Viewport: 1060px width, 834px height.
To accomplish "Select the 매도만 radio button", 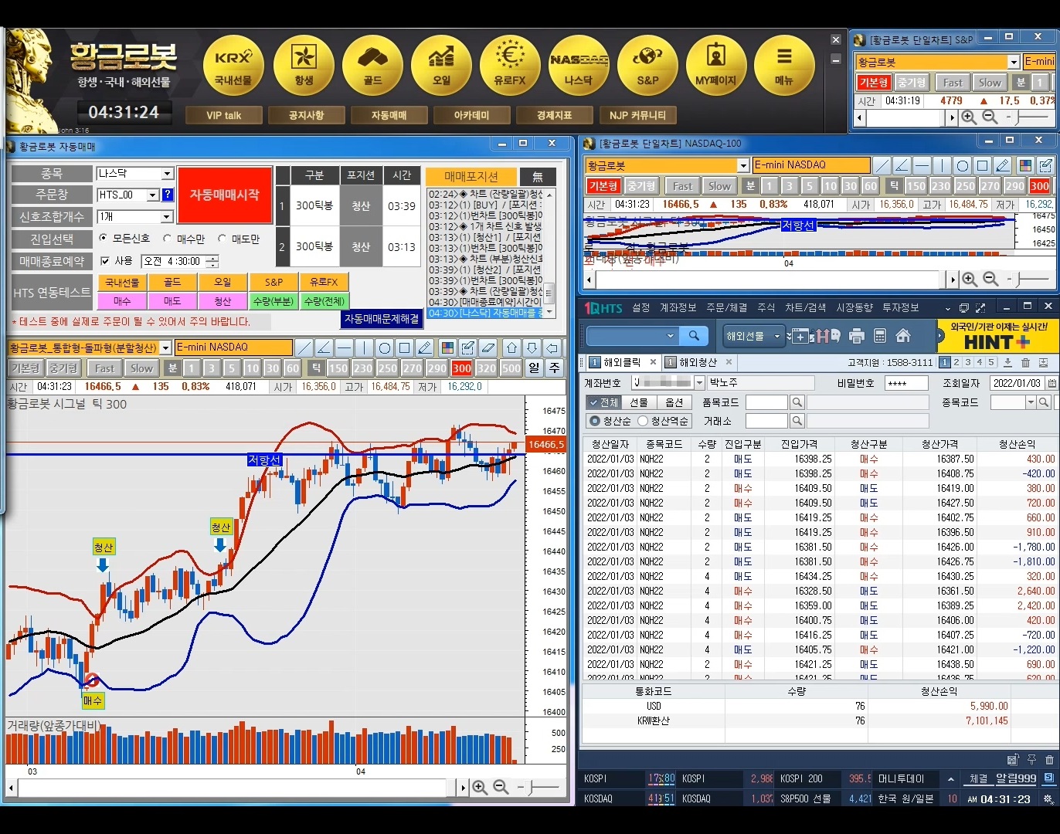I will click(223, 239).
